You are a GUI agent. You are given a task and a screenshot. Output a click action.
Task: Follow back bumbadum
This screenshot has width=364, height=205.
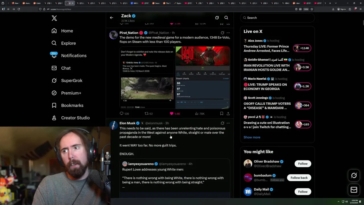point(299,178)
